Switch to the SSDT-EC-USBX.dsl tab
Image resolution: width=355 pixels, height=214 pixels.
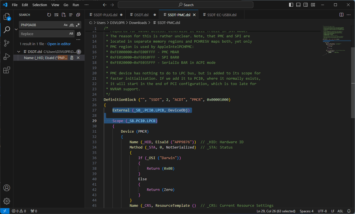pyautogui.click(x=222, y=15)
